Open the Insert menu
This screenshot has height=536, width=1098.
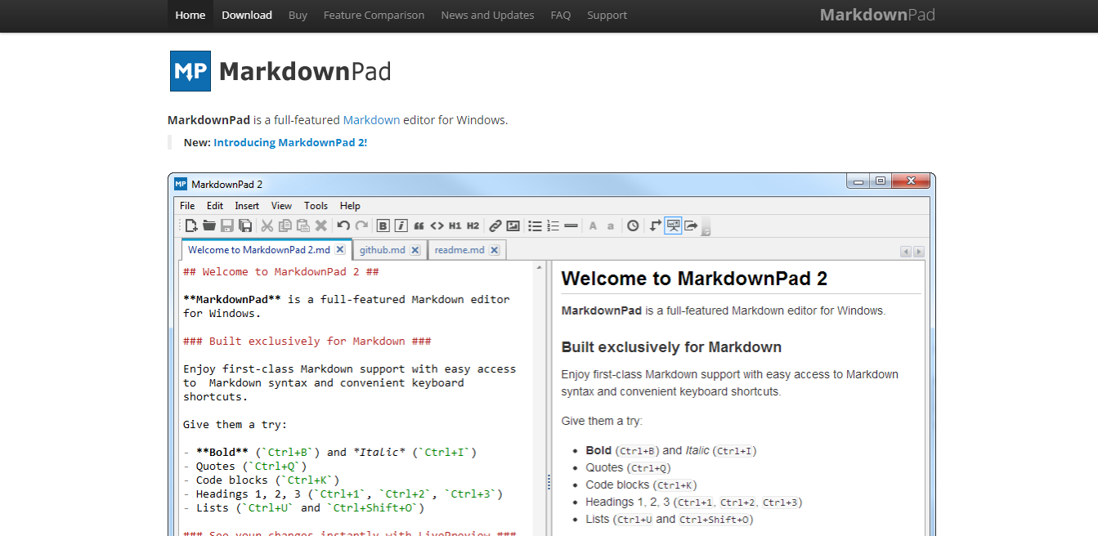(x=247, y=206)
